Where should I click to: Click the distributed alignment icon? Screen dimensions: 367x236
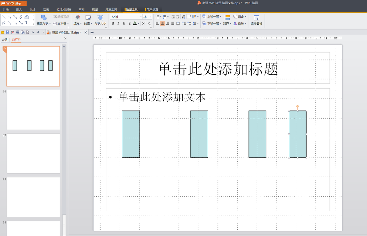(x=178, y=23)
